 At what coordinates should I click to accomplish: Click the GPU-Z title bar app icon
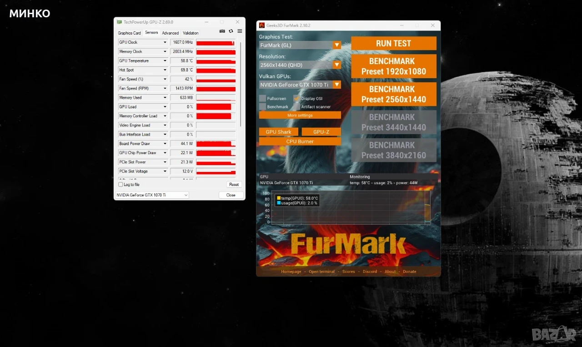tap(120, 22)
